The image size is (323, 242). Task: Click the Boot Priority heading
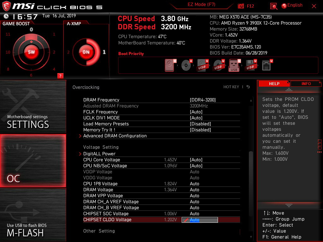(x=131, y=54)
